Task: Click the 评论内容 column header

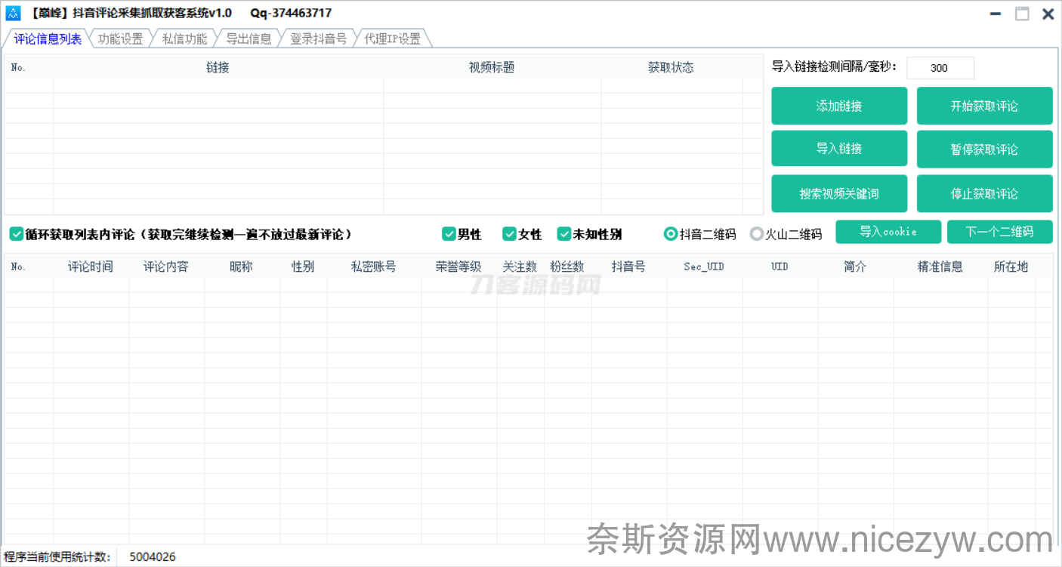Action: coord(166,267)
